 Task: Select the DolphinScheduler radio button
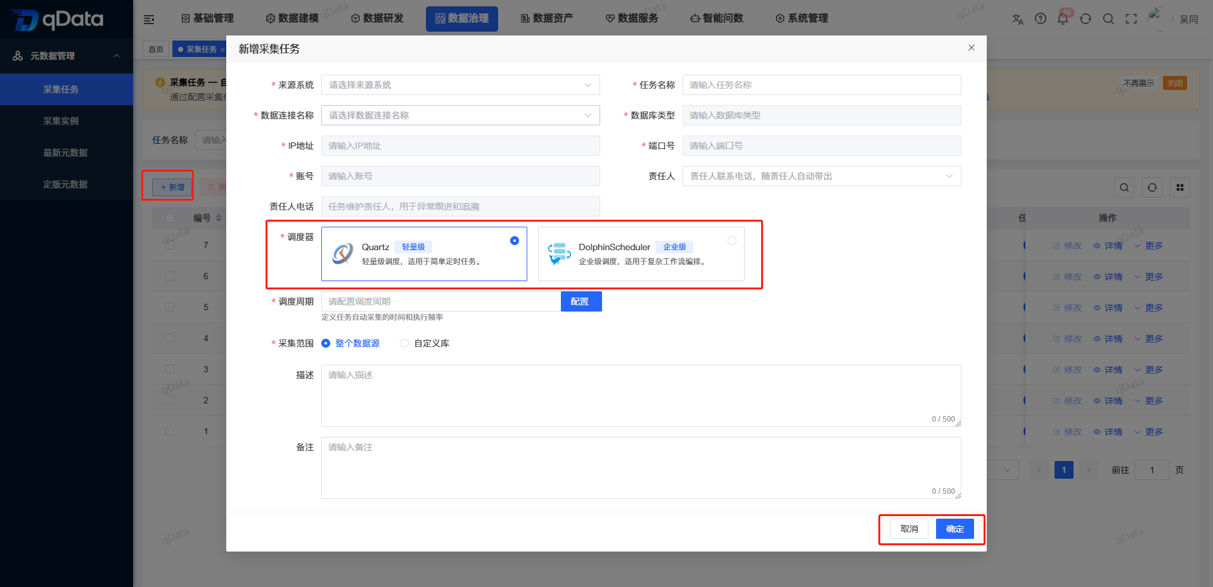pyautogui.click(x=732, y=241)
